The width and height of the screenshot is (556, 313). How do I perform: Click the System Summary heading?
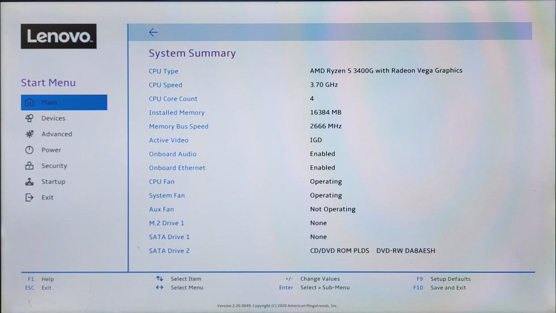coord(192,53)
